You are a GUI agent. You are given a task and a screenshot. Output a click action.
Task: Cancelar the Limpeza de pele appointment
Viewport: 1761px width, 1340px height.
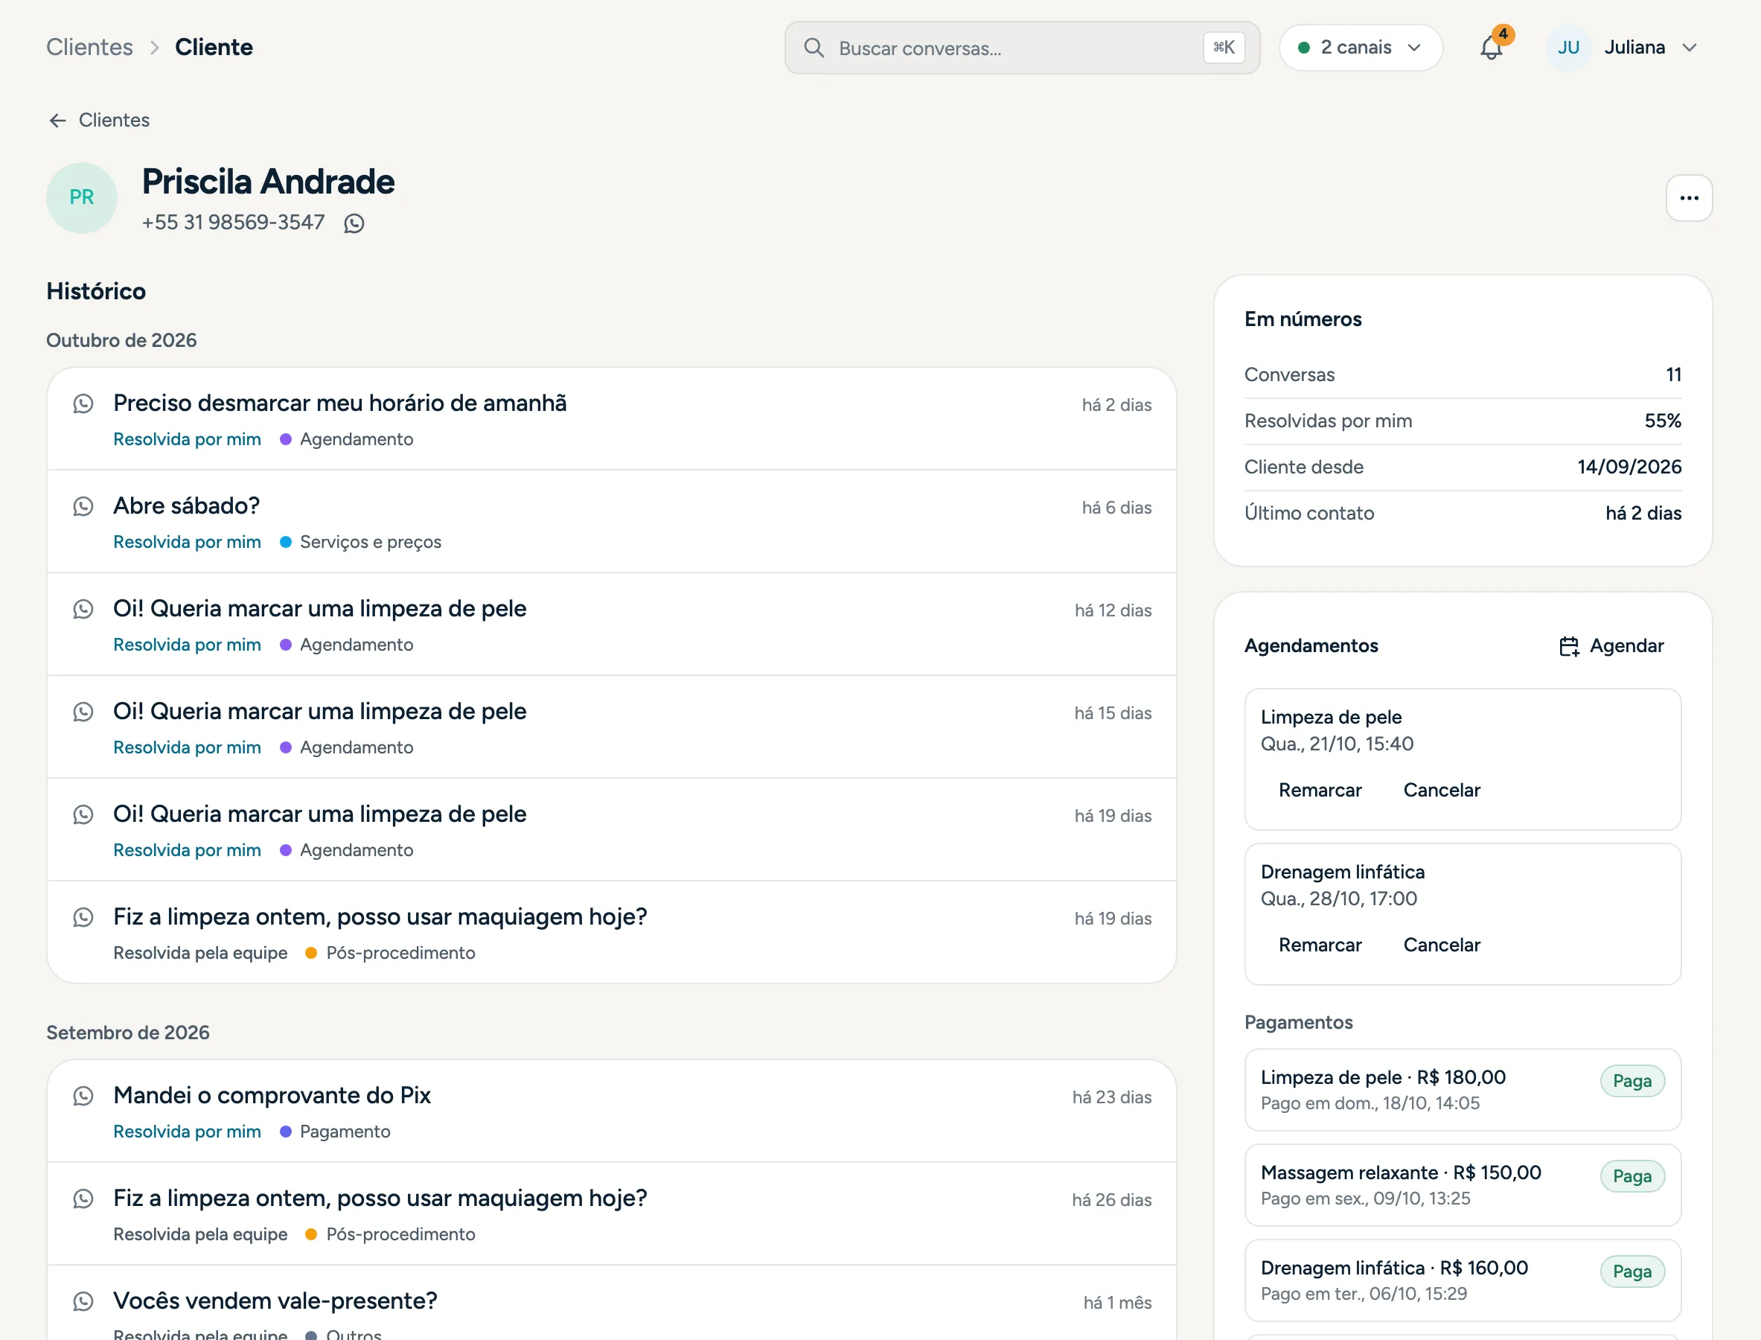coord(1441,791)
